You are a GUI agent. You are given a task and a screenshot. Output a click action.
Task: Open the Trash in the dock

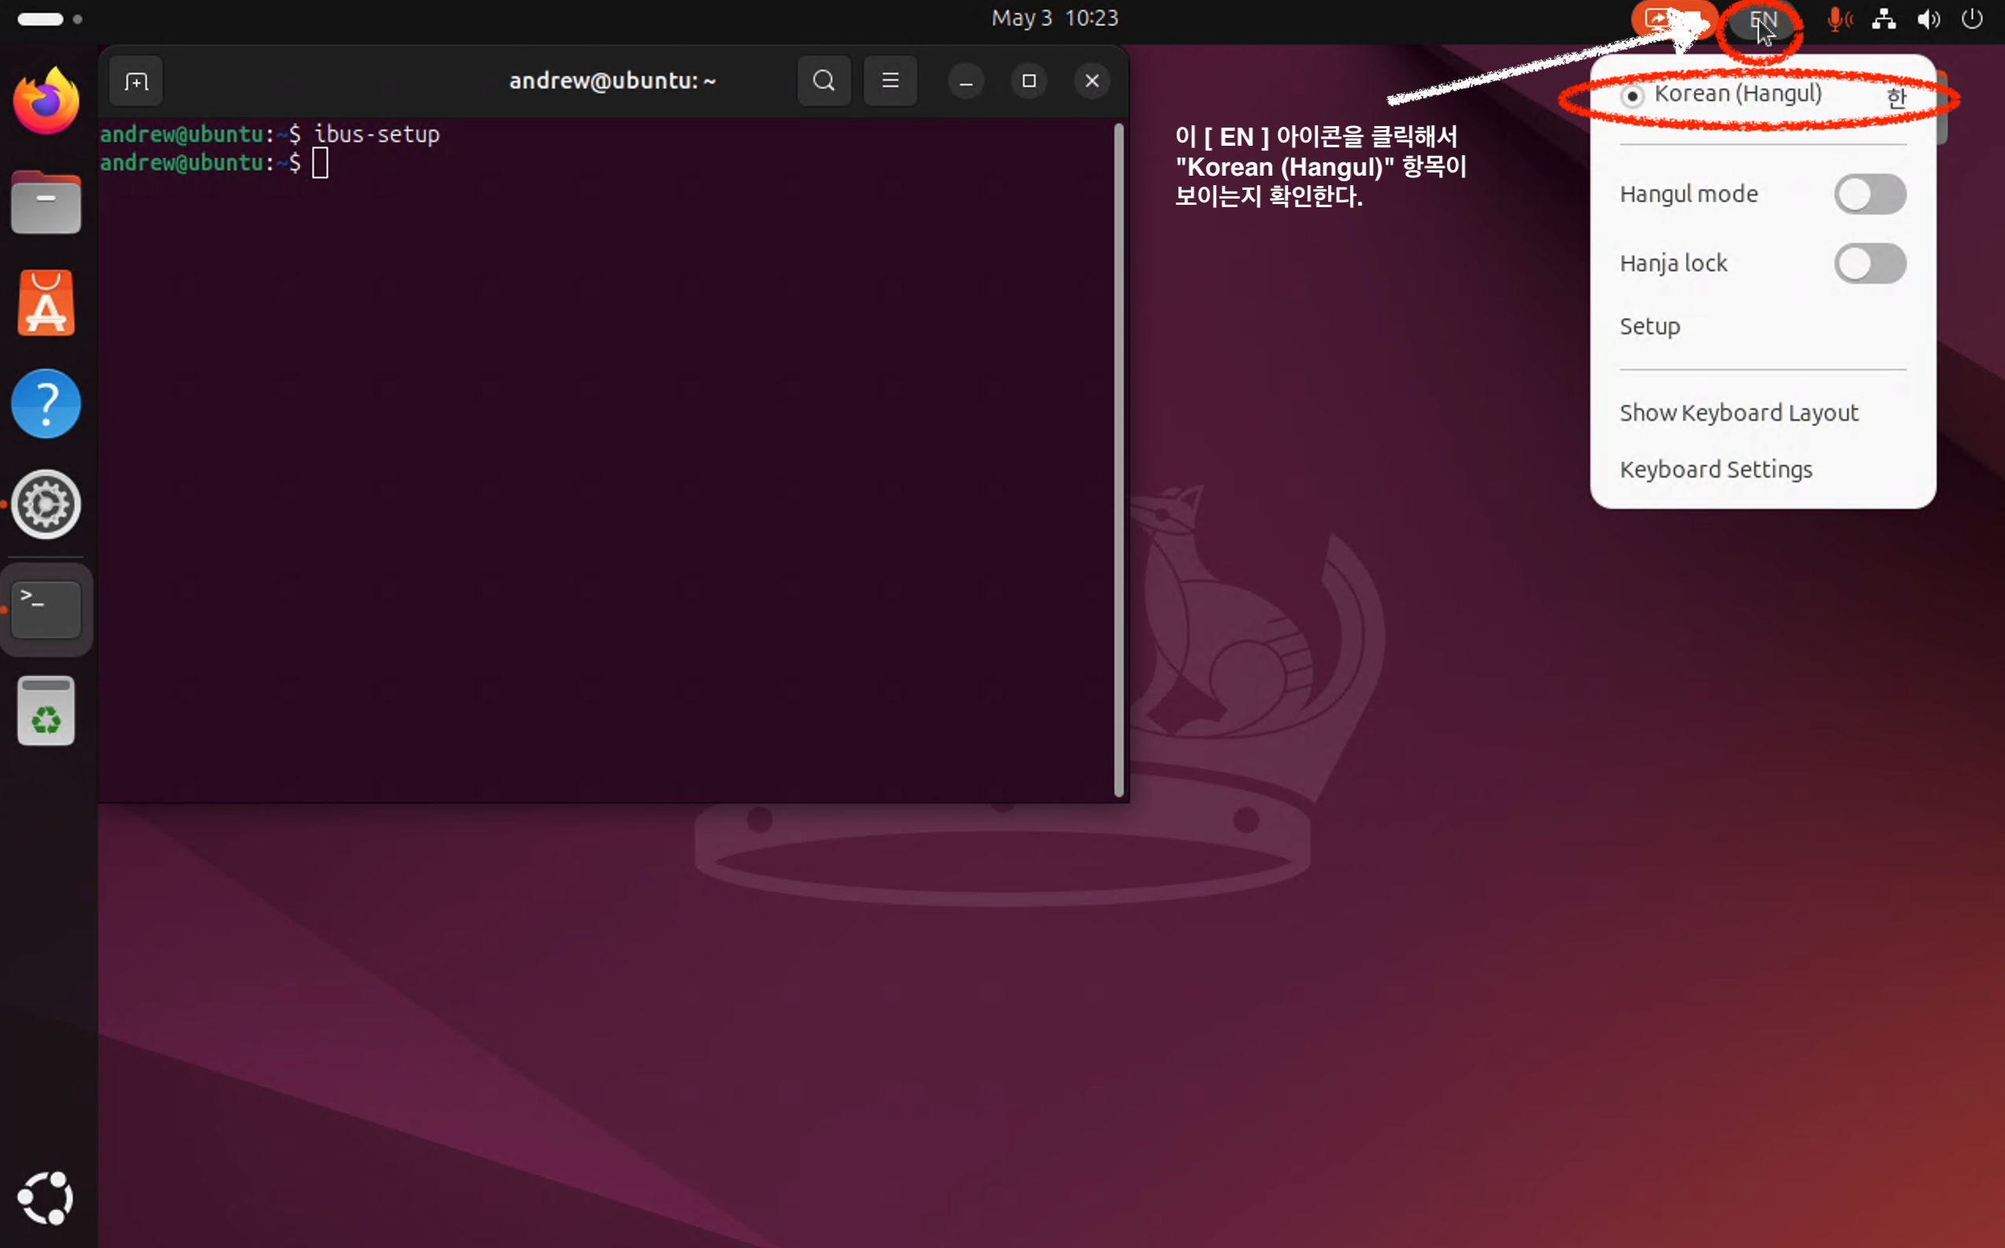46,711
